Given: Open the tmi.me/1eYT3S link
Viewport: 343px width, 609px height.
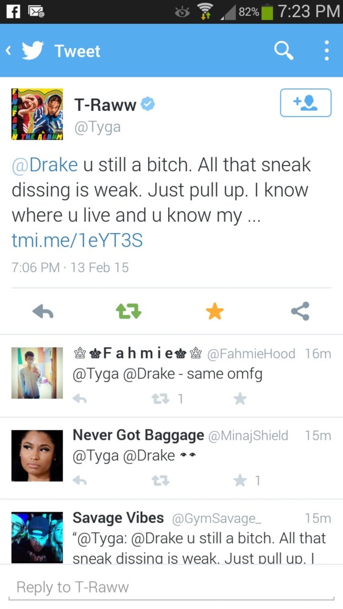Looking at the screenshot, I should coord(77,241).
